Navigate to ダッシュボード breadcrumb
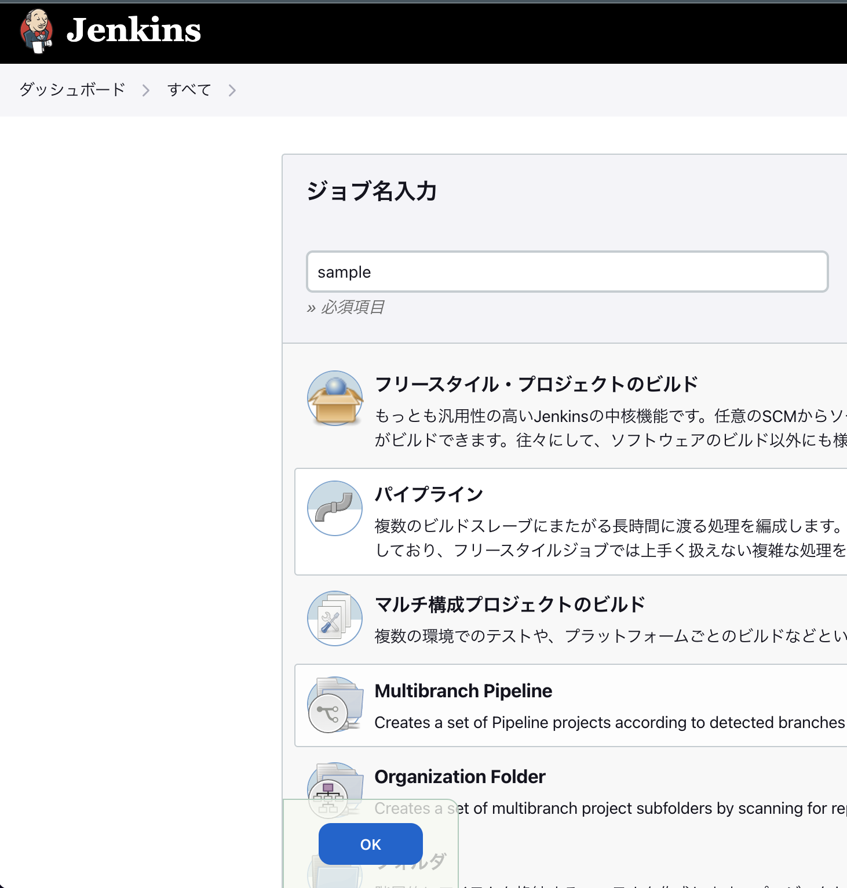Image resolution: width=847 pixels, height=888 pixels. tap(71, 90)
